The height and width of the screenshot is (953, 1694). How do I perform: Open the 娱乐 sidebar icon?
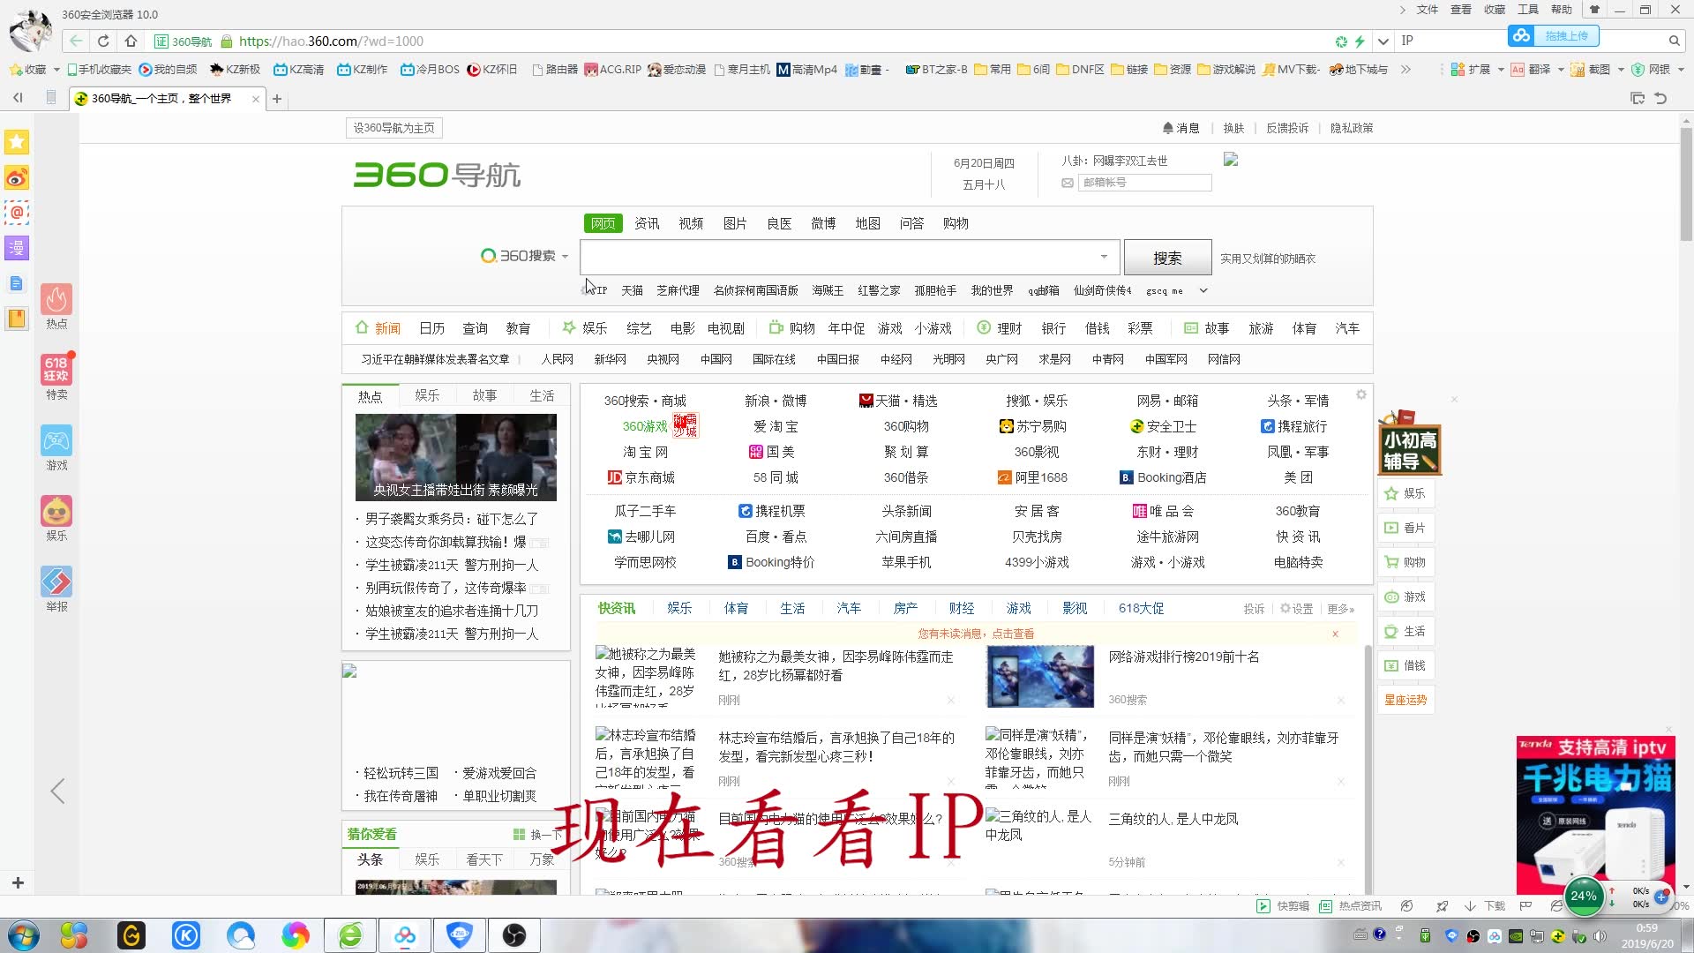coord(56,518)
